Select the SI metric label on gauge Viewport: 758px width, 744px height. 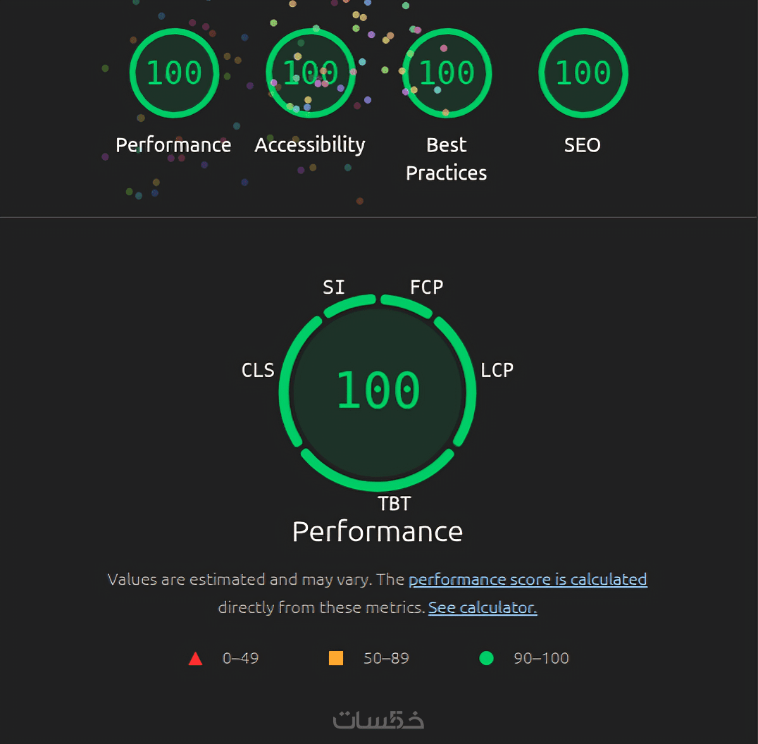coord(334,287)
